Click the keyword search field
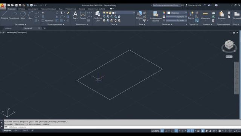 (x=166, y=5)
